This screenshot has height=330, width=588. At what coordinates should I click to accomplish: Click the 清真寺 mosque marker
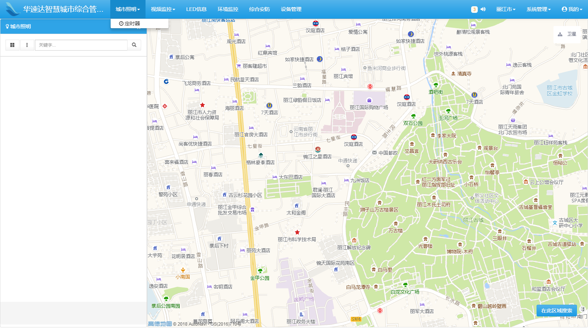453,74
